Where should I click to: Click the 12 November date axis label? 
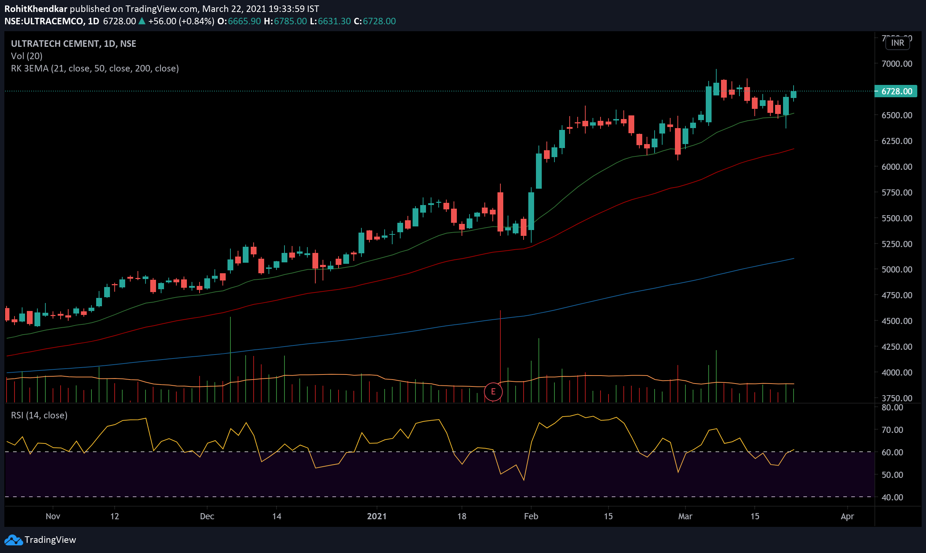click(114, 516)
